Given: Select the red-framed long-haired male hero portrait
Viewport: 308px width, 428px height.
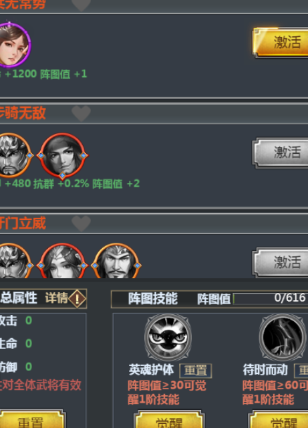Looking at the screenshot, I should (63, 156).
